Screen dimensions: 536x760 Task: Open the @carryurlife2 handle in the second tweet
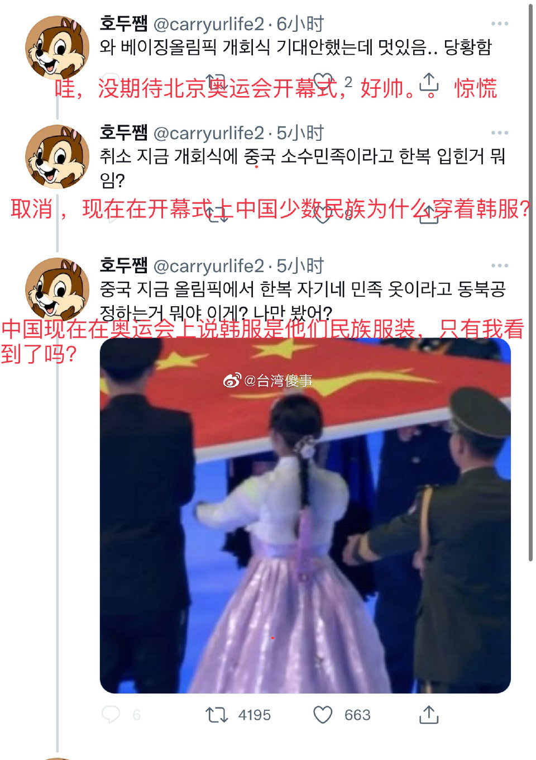pos(208,133)
